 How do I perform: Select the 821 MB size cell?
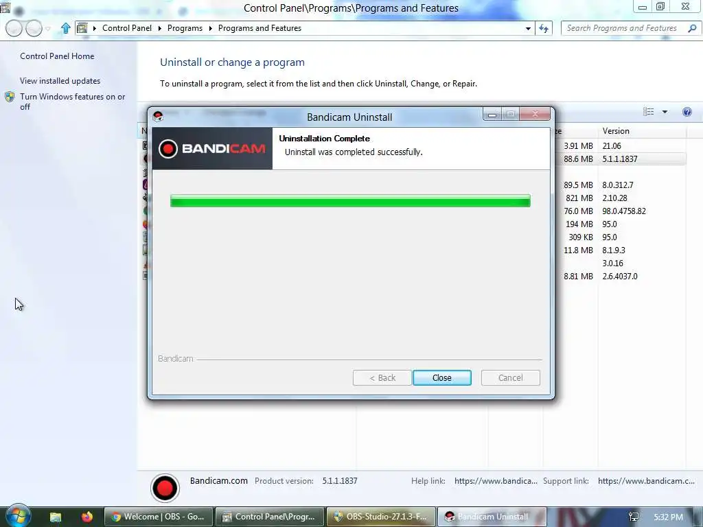coord(579,198)
